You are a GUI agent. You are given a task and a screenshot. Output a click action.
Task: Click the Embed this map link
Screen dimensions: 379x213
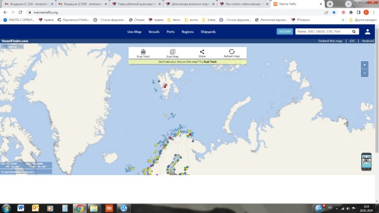pyautogui.click(x=330, y=41)
